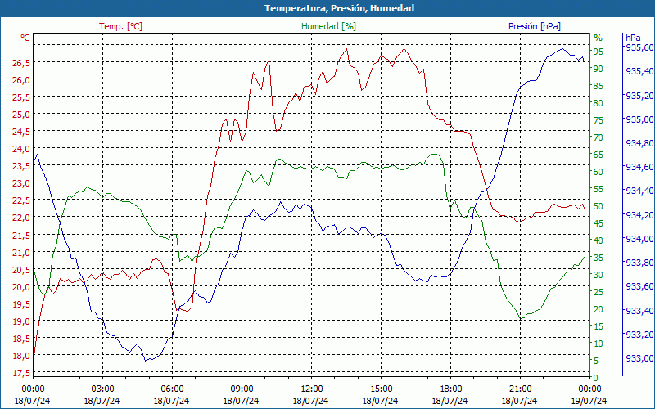This screenshot has width=655, height=409.
Task: Click the green '30' humidity axis value
Action: 599,275
